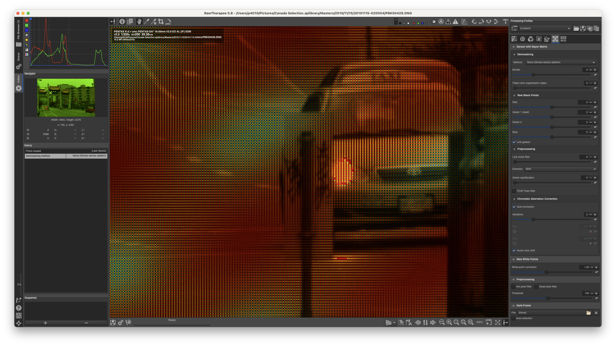Enable the Hot pixel filter checkbox
This screenshot has height=346, width=616.
pos(513,287)
